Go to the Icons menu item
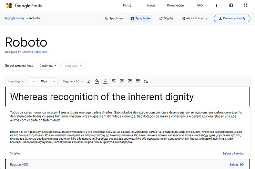255x169 pixels. [x=151, y=6]
